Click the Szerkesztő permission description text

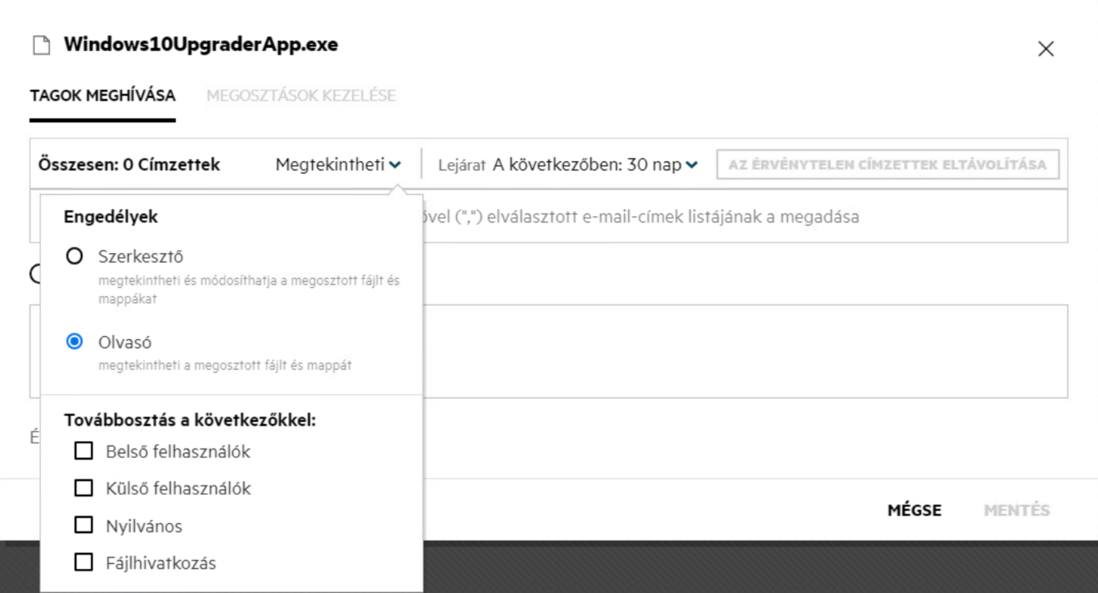point(248,289)
